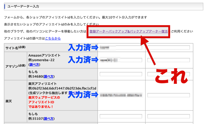This screenshot has height=124, width=207.
Task: Click the 表示させたいショップのアフィリエイトid instruction line
Action: click(51, 24)
